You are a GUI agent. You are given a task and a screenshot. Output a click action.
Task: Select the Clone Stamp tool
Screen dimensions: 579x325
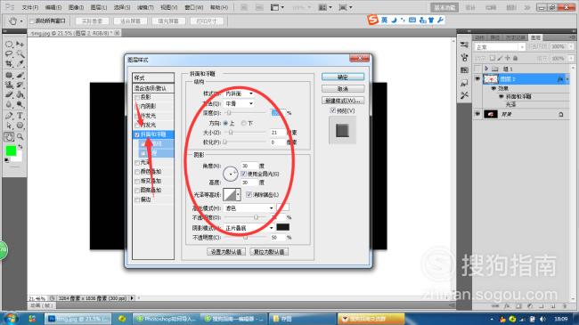[x=9, y=85]
